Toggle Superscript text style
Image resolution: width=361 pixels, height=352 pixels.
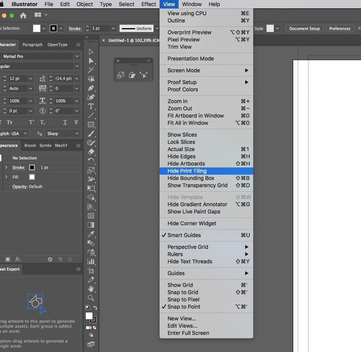point(32,122)
